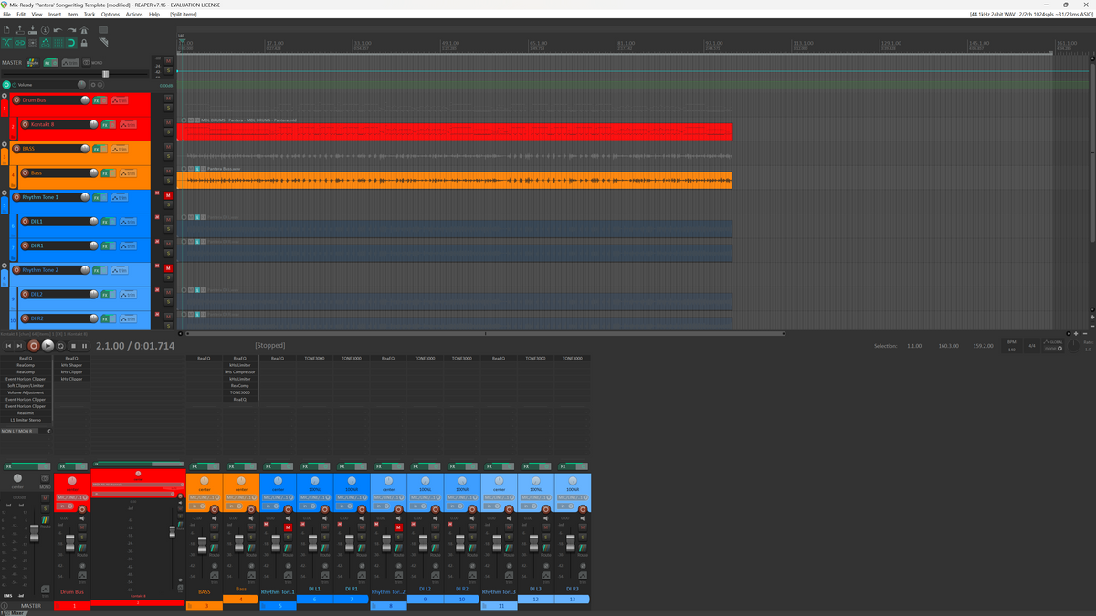1096x616 pixels.
Task: Click the Save project toolbar icon
Action: (33, 29)
